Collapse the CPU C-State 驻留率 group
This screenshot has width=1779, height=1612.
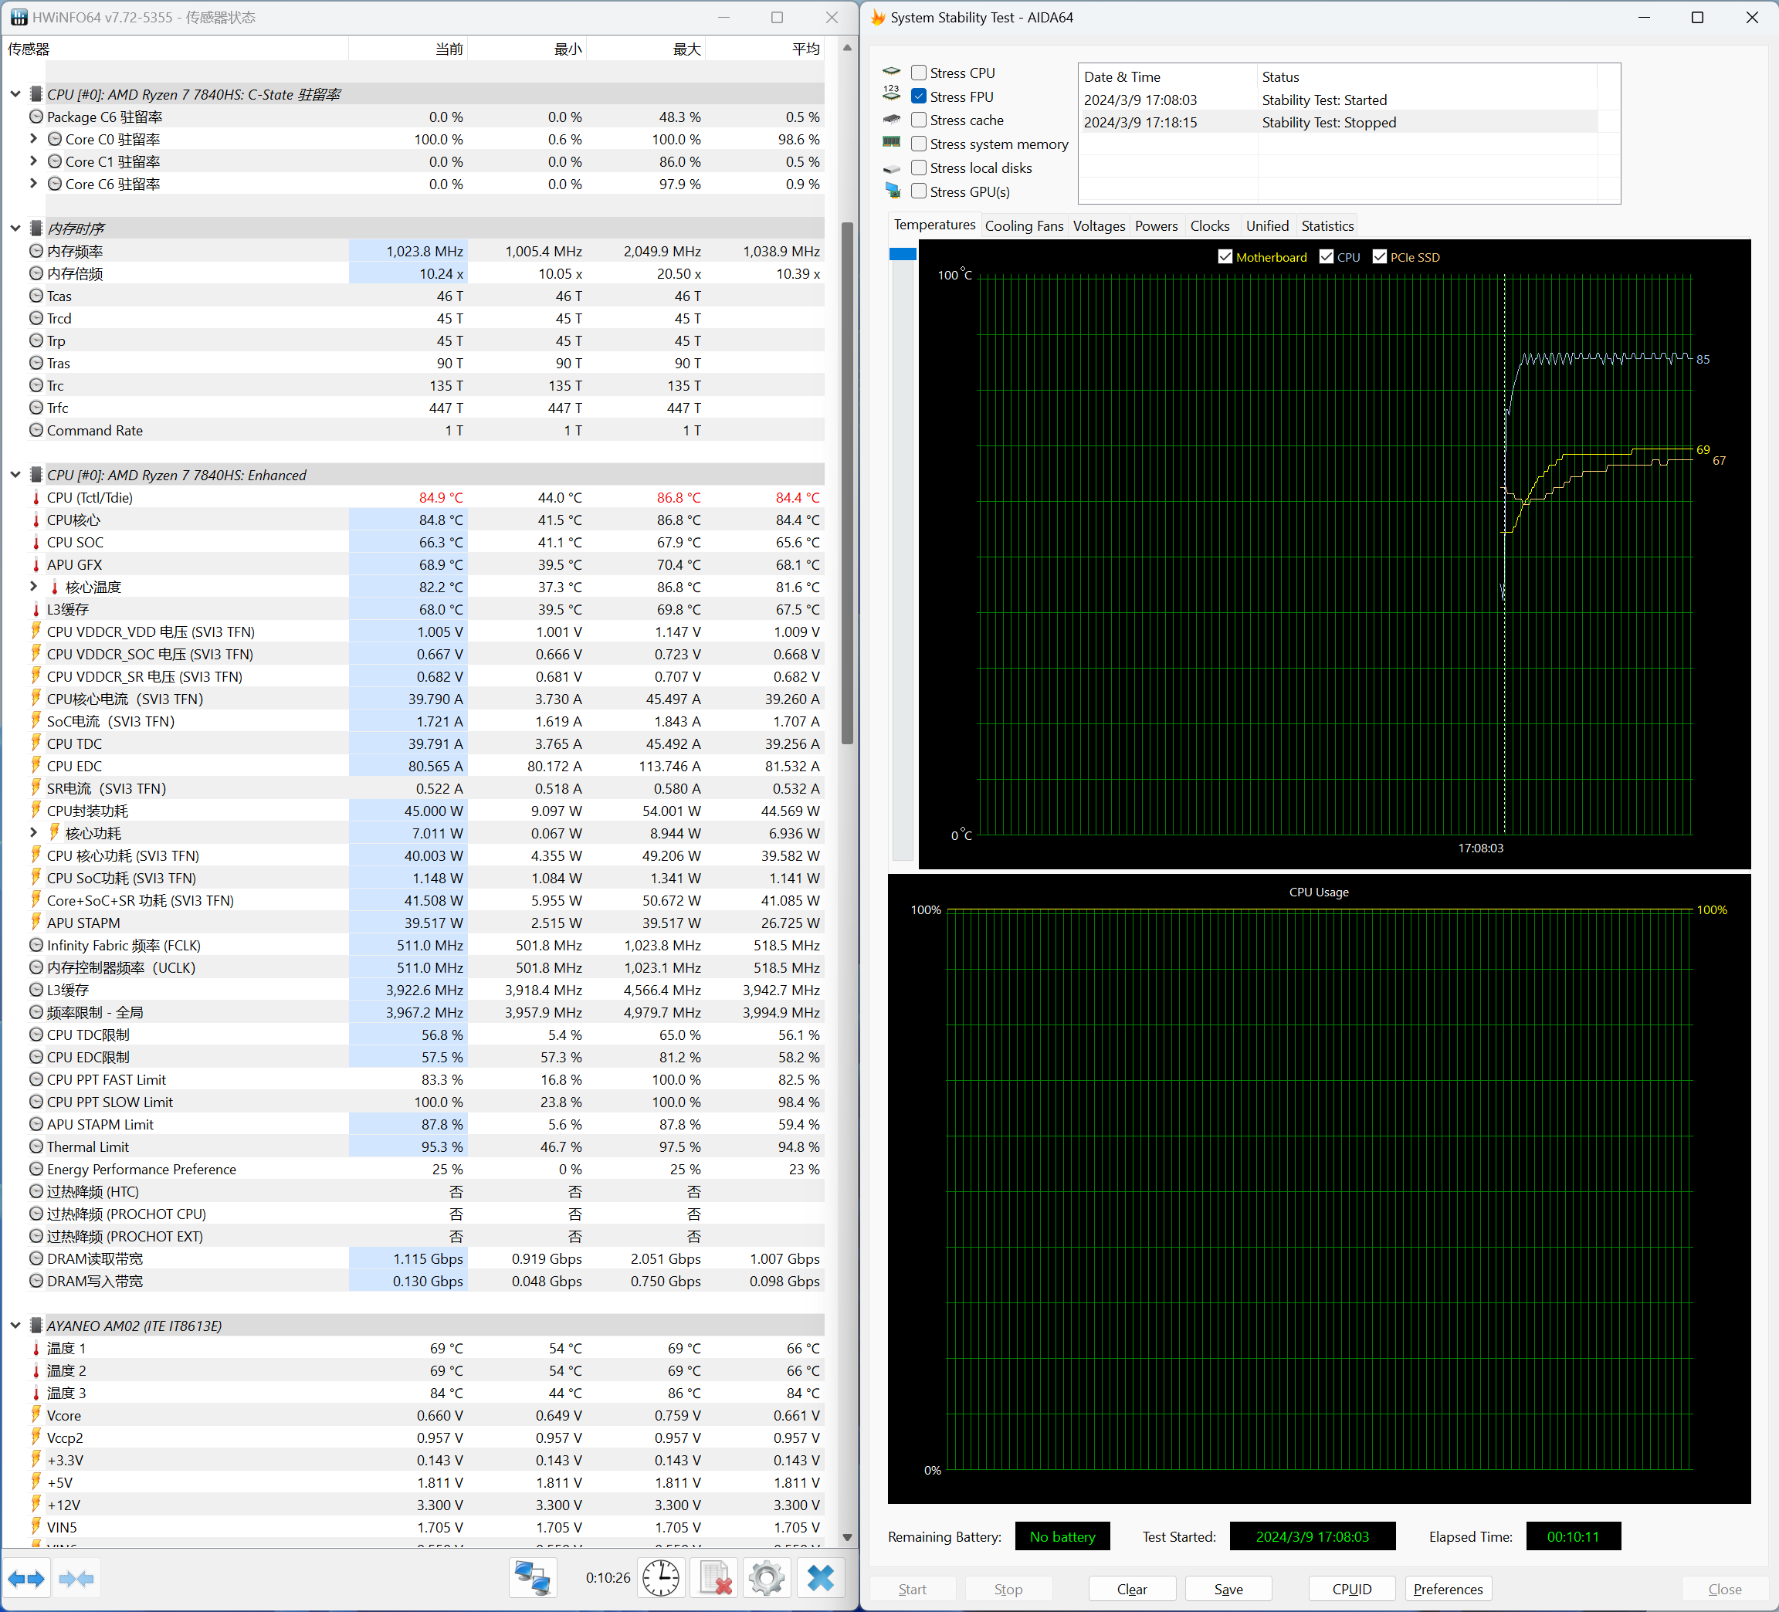[x=15, y=94]
